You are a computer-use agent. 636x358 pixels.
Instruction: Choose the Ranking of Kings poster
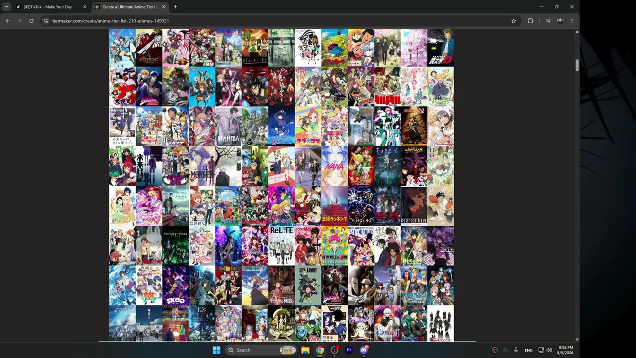(335, 206)
